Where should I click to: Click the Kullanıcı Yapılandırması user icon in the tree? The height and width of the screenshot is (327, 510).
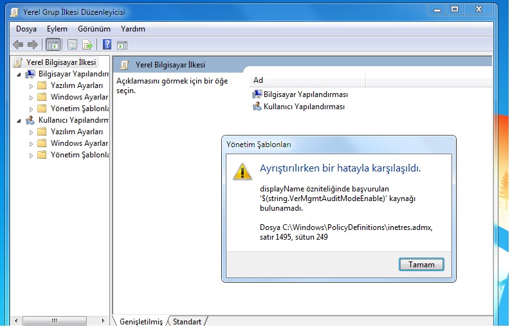click(x=30, y=120)
